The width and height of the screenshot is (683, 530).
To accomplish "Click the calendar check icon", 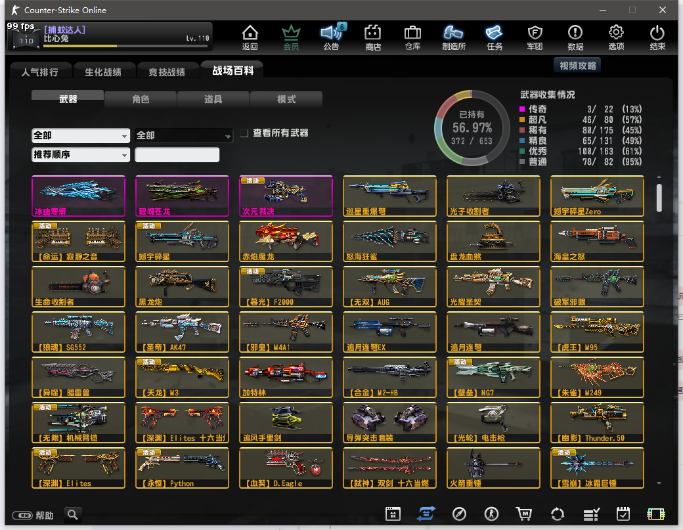I will [623, 514].
